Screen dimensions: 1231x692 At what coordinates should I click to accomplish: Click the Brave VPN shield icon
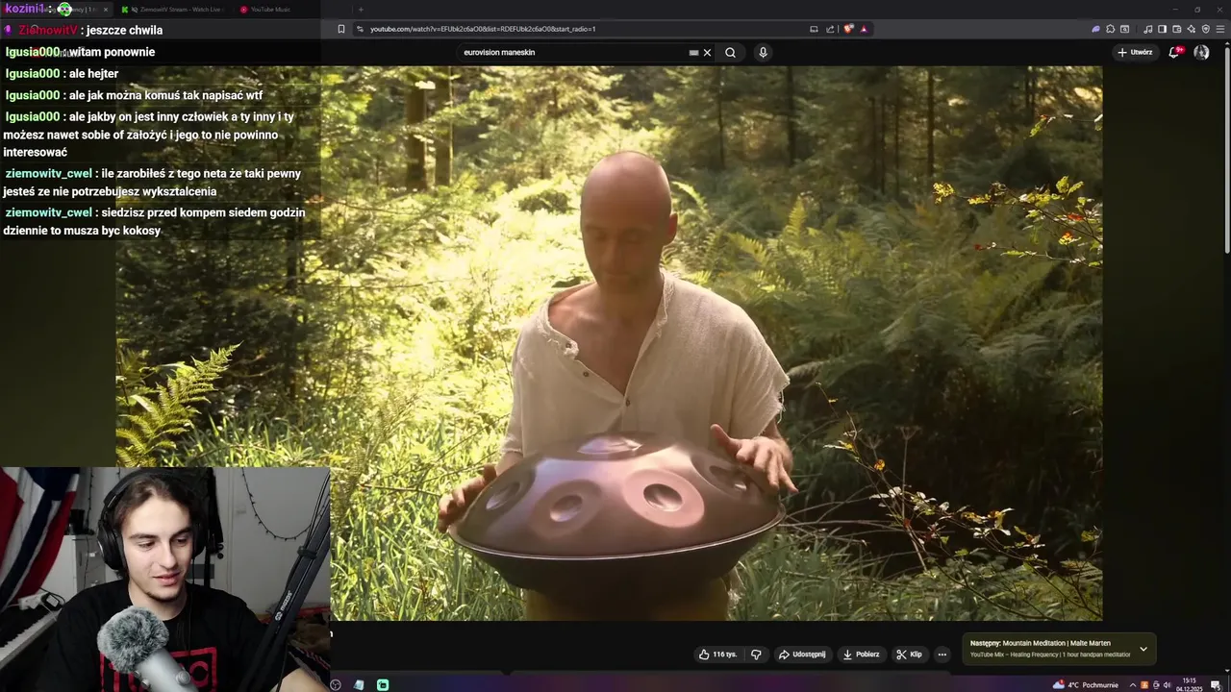coord(1206,29)
